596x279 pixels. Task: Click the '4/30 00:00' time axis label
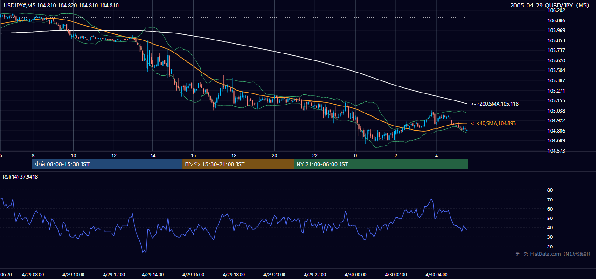tap(355, 275)
